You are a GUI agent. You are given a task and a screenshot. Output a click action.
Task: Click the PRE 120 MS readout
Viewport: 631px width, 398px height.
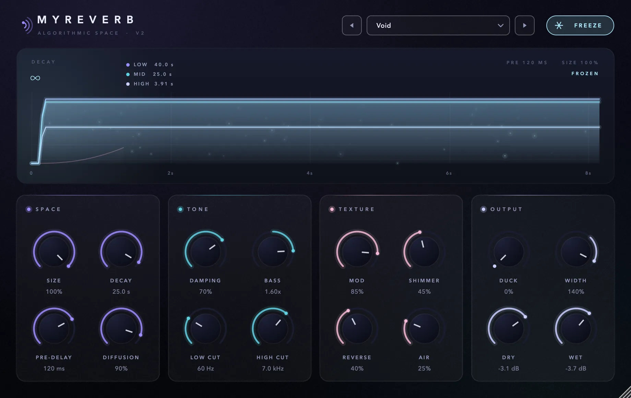click(x=527, y=62)
